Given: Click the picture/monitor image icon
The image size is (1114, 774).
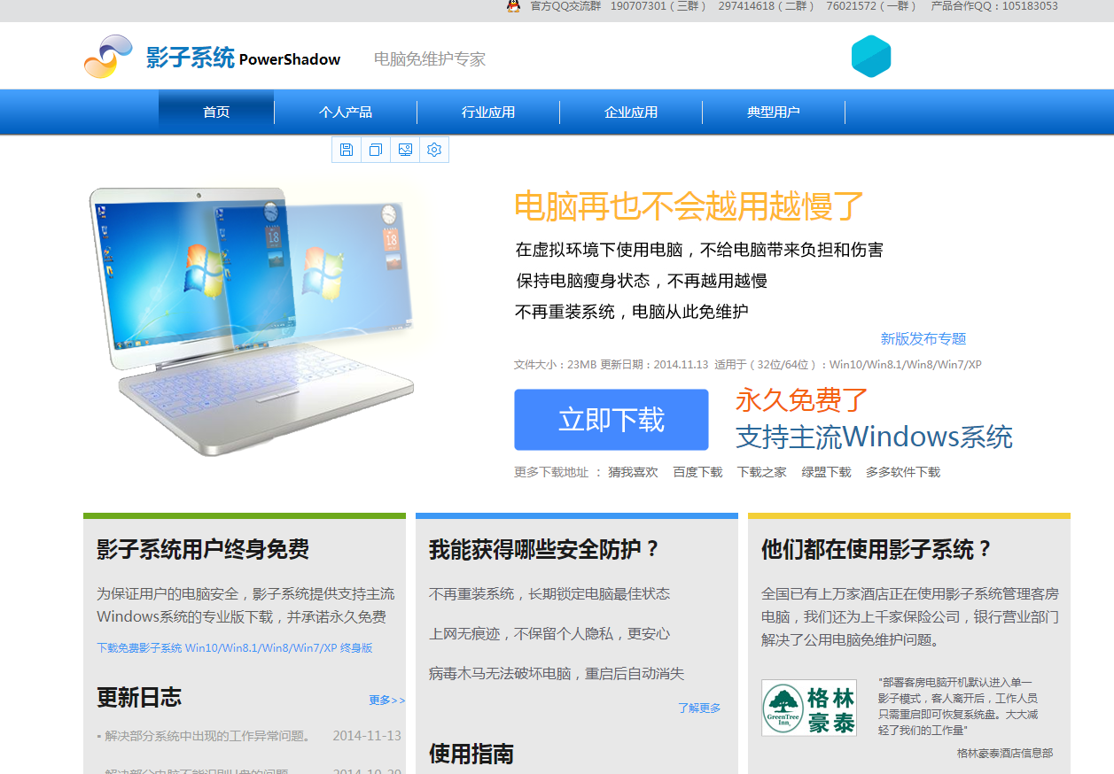Looking at the screenshot, I should tap(405, 150).
